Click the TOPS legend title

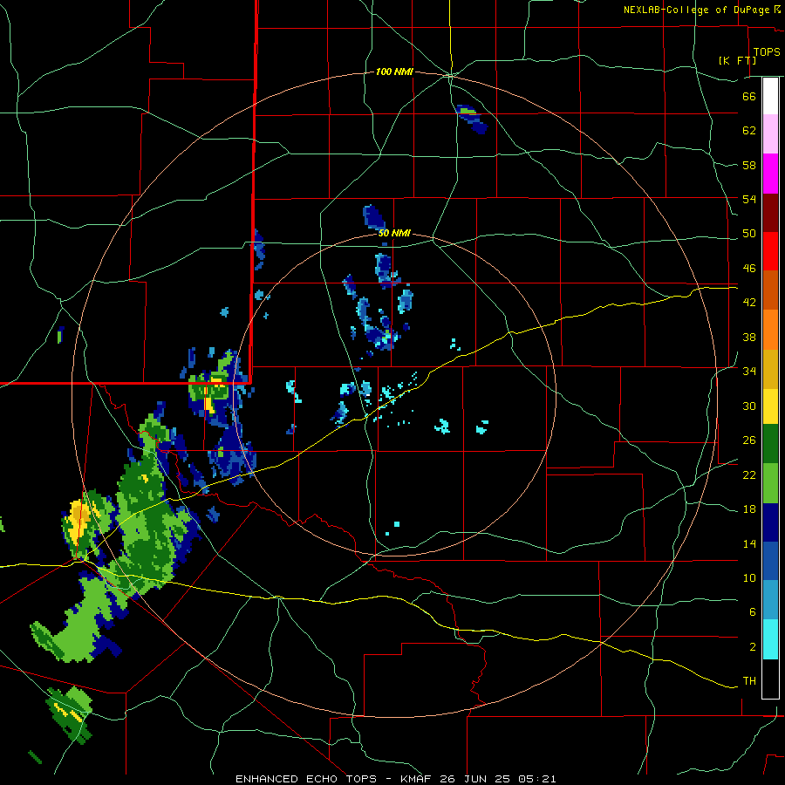pos(767,51)
